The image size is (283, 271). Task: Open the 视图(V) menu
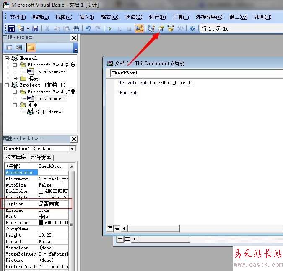(64, 17)
